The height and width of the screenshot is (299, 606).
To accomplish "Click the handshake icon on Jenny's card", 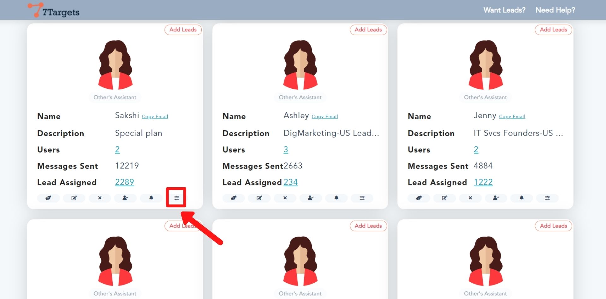I will (419, 198).
